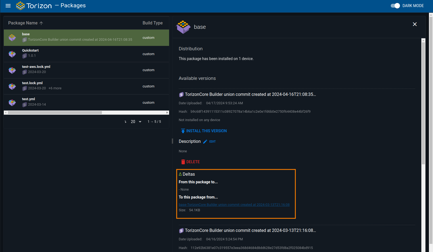Click the pencil edit icon beside Description
433x252 pixels.
tap(205, 141)
